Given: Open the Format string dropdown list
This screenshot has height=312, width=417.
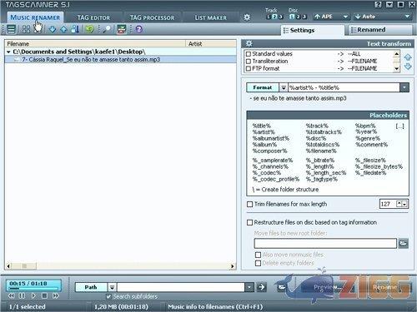Looking at the screenshot, I should (x=404, y=87).
